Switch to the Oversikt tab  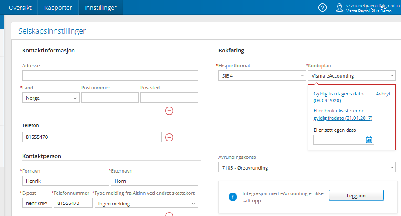(20, 8)
